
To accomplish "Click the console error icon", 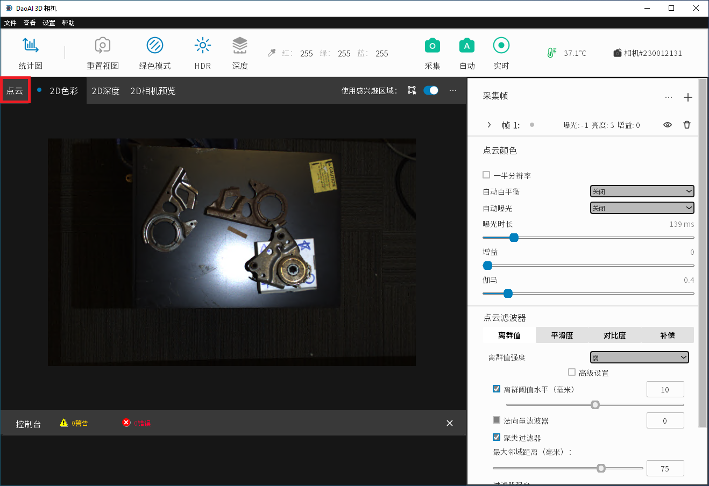I will tap(126, 423).
